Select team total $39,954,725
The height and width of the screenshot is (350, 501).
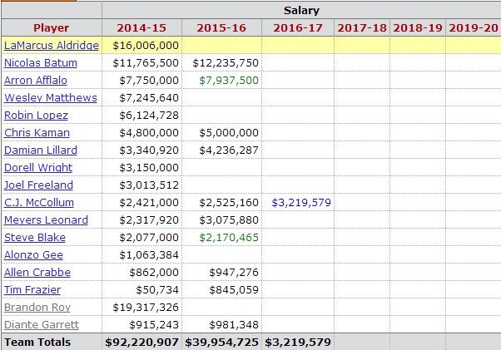(x=221, y=343)
